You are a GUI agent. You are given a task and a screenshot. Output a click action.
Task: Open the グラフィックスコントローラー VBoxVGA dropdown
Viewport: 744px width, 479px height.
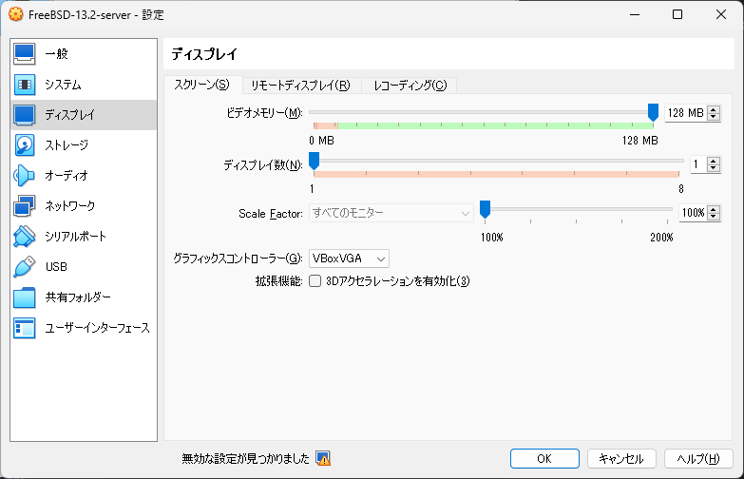pos(350,259)
